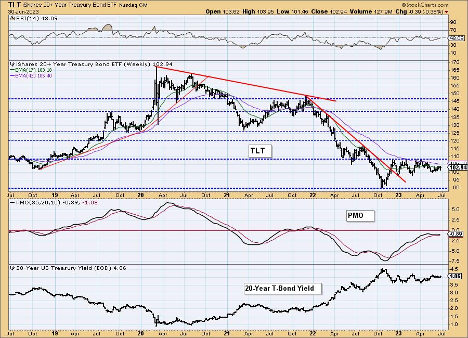Click the '20-Year US Treasury Yield (EOD) 4.06' legend
This screenshot has width=468, height=338.
click(71, 268)
